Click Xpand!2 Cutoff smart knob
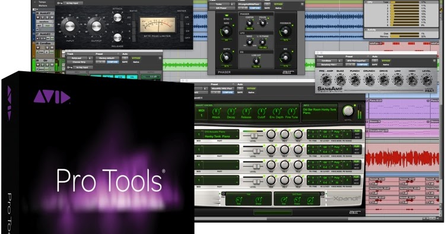The height and width of the screenshot is (234, 445). [261, 112]
